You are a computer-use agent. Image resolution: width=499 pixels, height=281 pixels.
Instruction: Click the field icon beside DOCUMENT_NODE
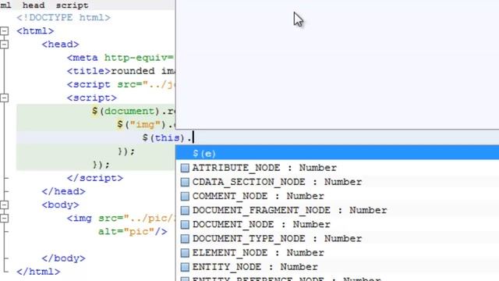[x=185, y=224]
